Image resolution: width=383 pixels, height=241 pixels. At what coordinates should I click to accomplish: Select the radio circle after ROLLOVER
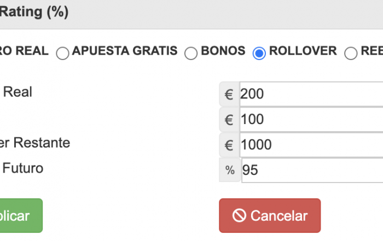(x=351, y=53)
